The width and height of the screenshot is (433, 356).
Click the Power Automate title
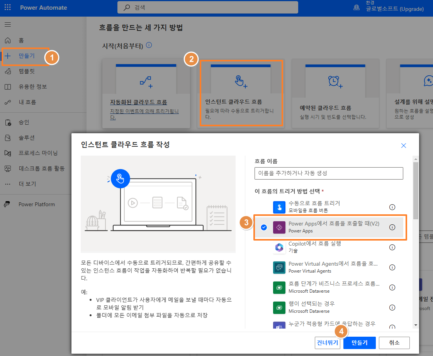tap(44, 7)
